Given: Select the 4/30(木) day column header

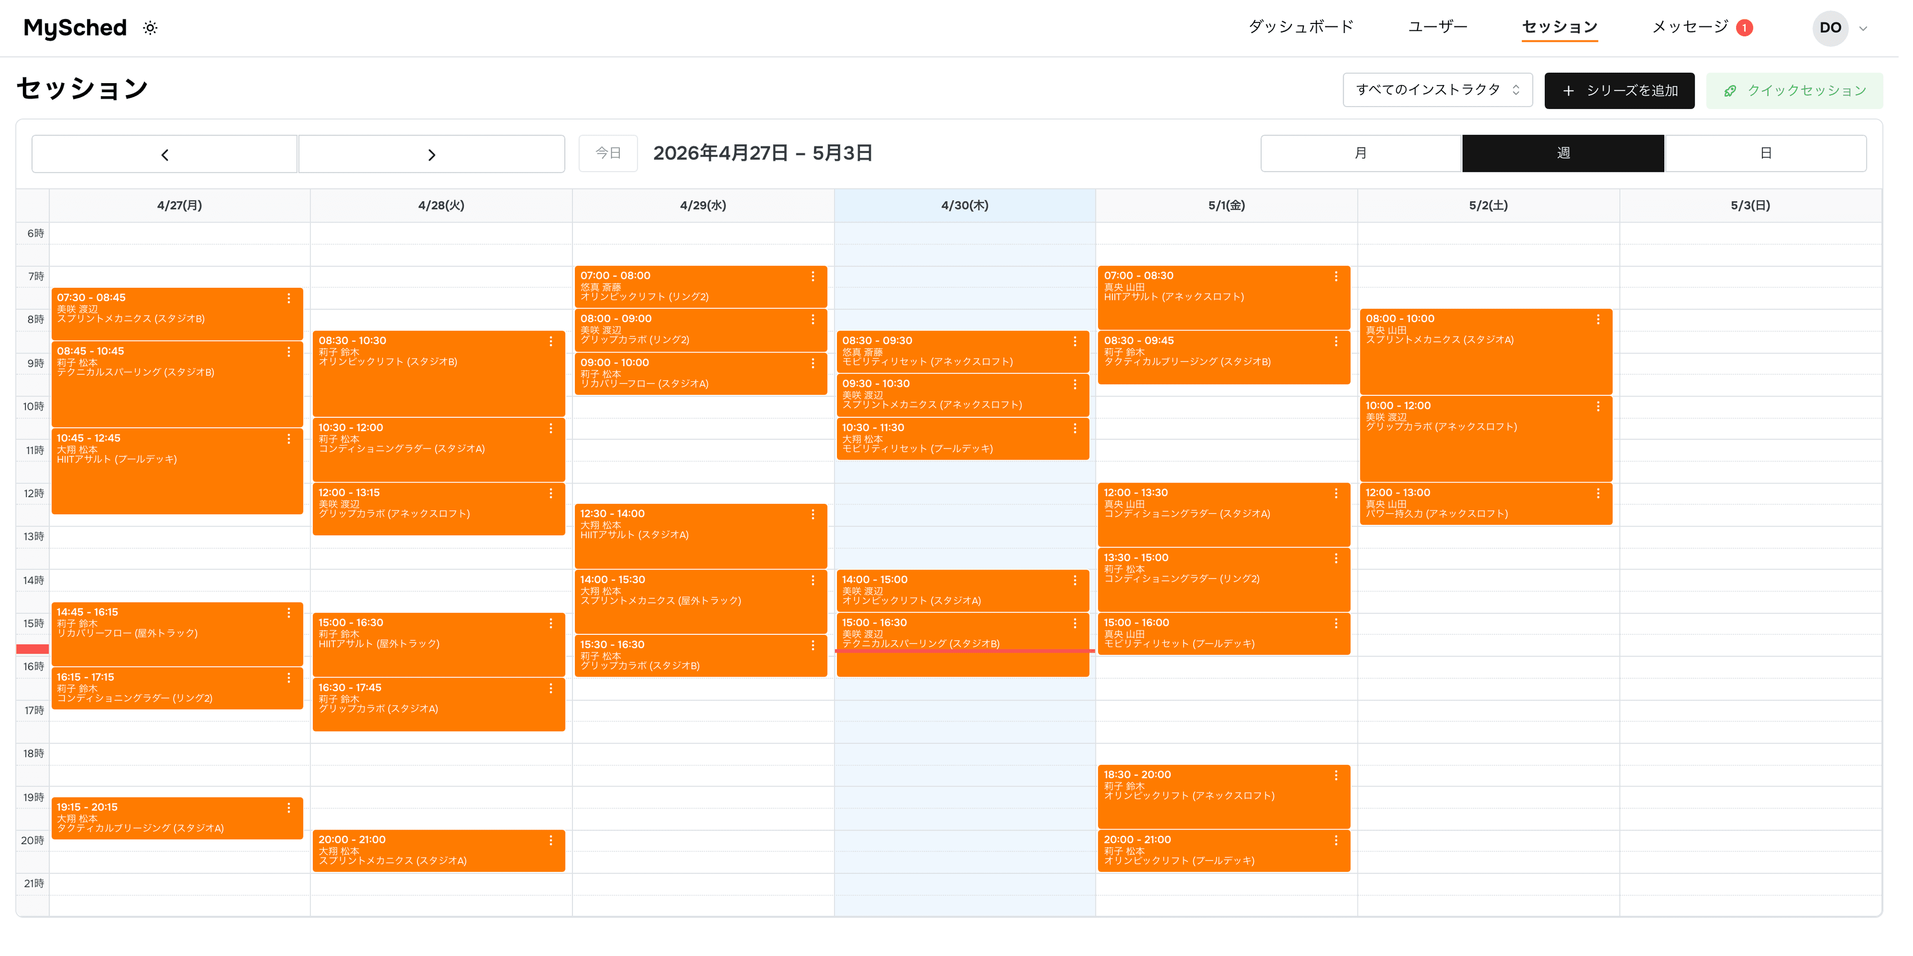Looking at the screenshot, I should click(x=964, y=206).
